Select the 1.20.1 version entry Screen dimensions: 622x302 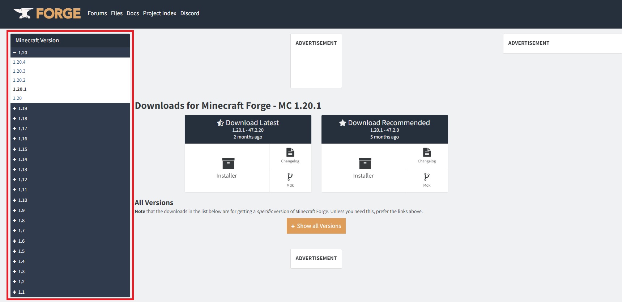[x=20, y=89]
